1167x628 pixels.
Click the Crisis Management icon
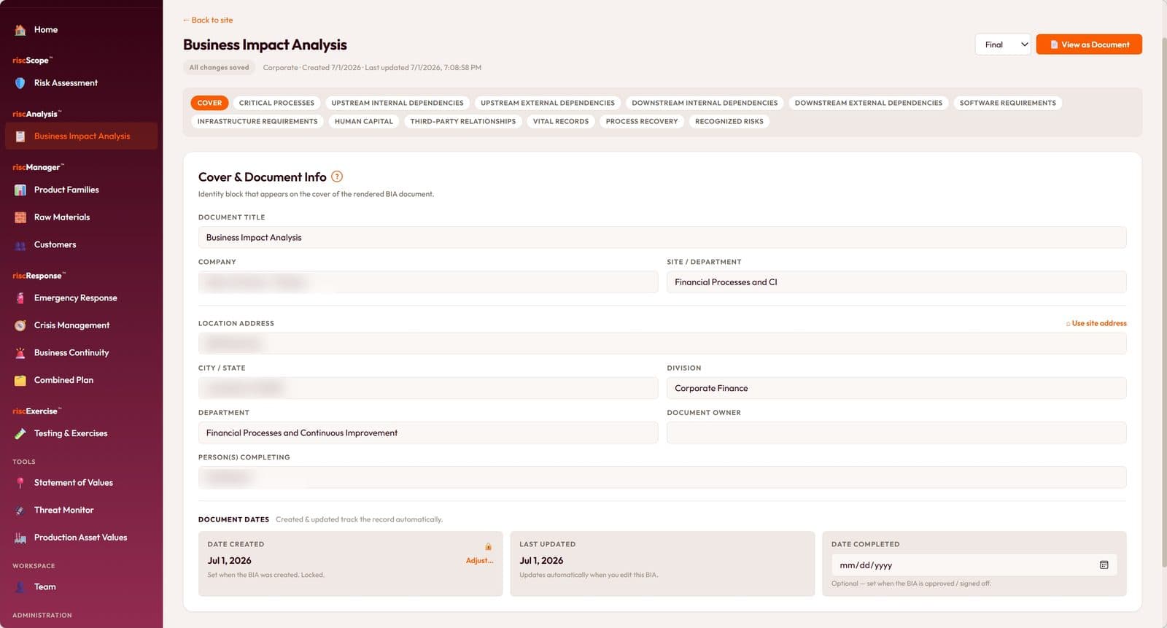click(20, 325)
